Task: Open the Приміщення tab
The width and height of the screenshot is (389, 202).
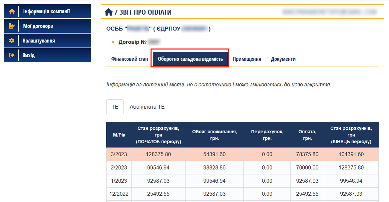Action: [247, 59]
